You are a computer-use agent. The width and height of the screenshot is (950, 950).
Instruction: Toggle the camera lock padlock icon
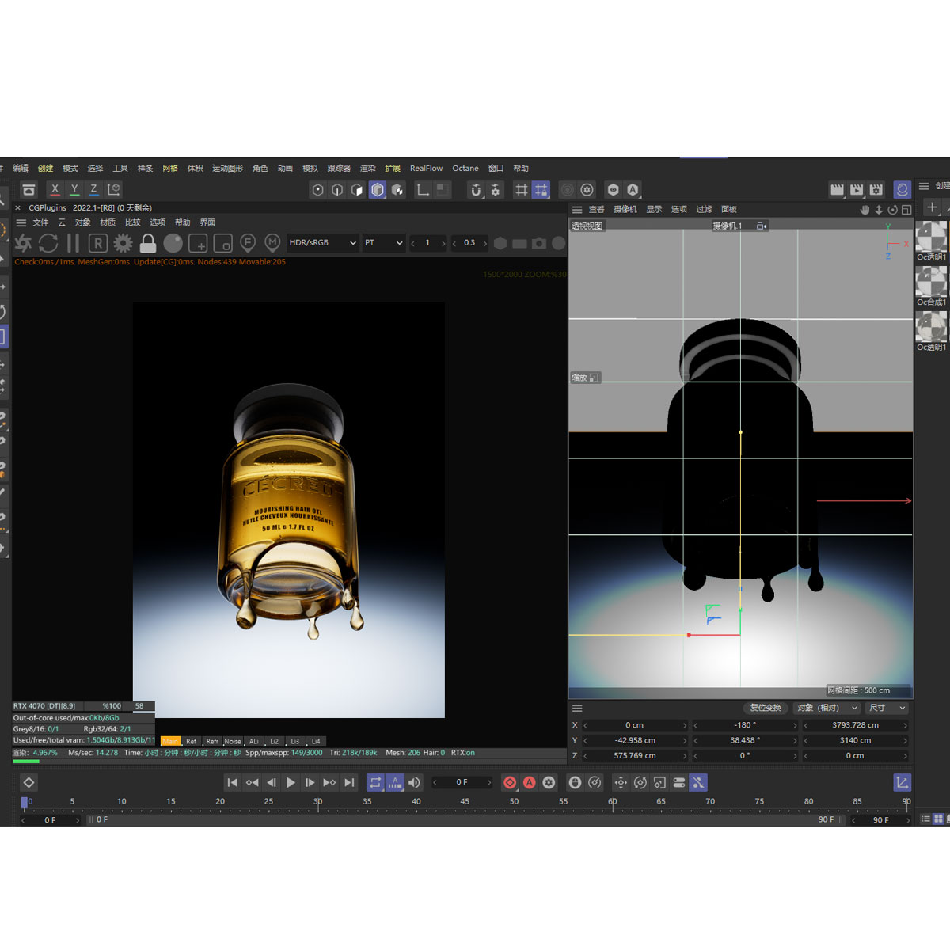[148, 243]
